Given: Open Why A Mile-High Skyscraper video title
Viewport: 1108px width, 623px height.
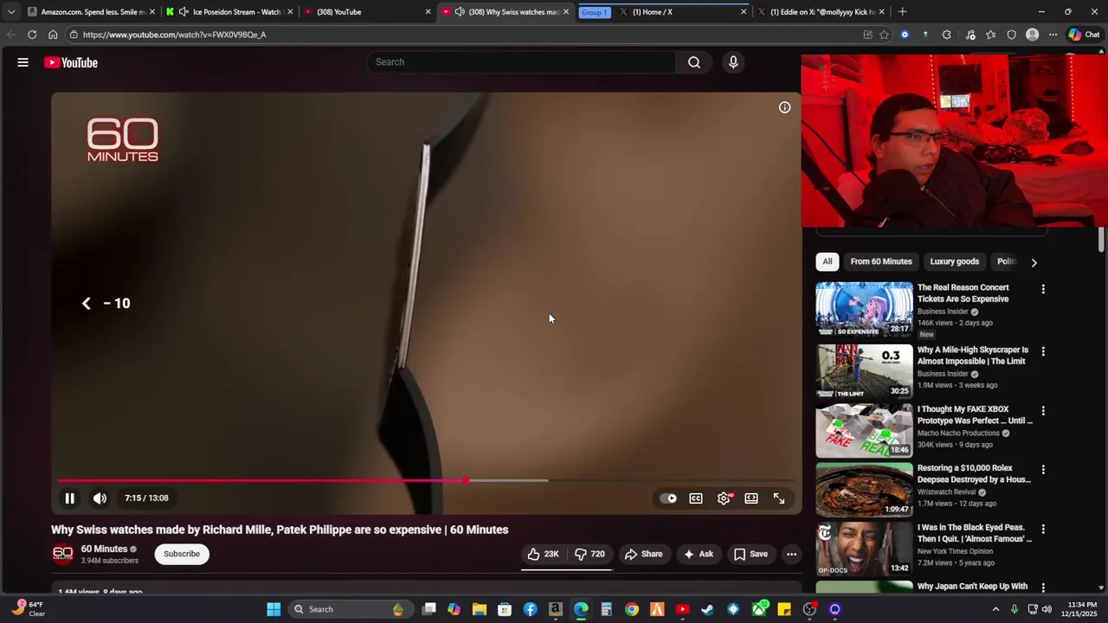Looking at the screenshot, I should click(973, 356).
